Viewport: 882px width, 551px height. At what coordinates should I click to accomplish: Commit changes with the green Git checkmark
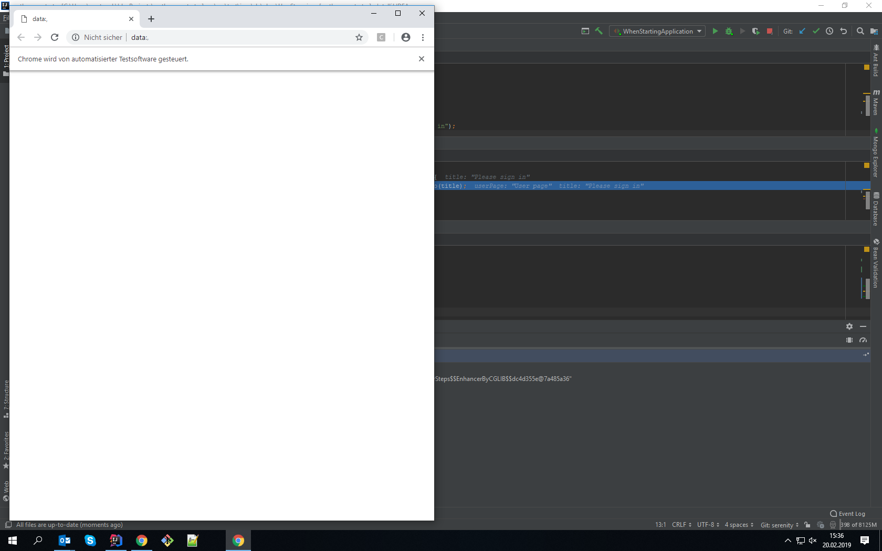[x=816, y=31]
